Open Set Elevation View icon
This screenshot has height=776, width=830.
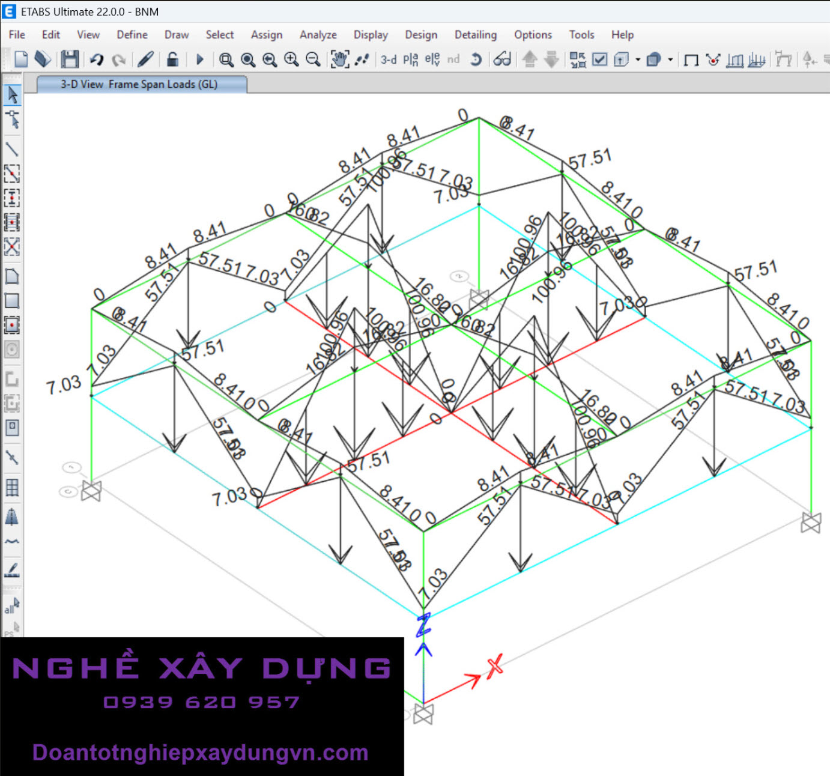coord(432,59)
